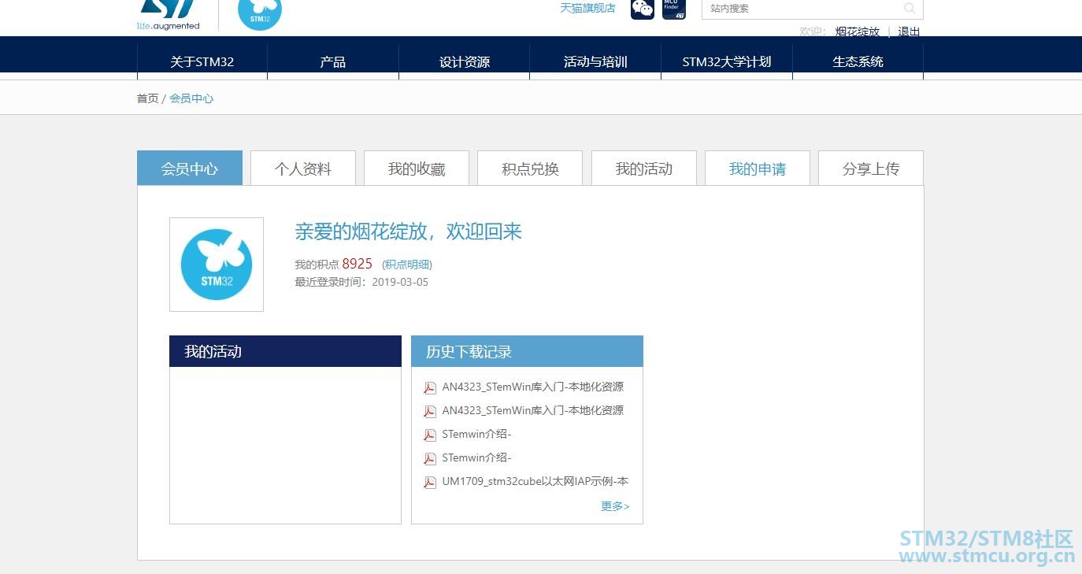Viewport: 1082px width, 574px height.
Task: Click the PDF icon beside first STemwin介绍
Action: tap(430, 435)
